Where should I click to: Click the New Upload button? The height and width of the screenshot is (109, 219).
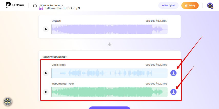click(x=168, y=5)
